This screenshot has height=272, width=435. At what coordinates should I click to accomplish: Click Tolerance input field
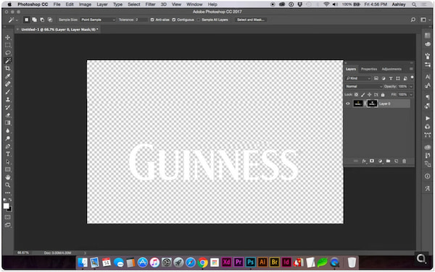click(x=141, y=20)
